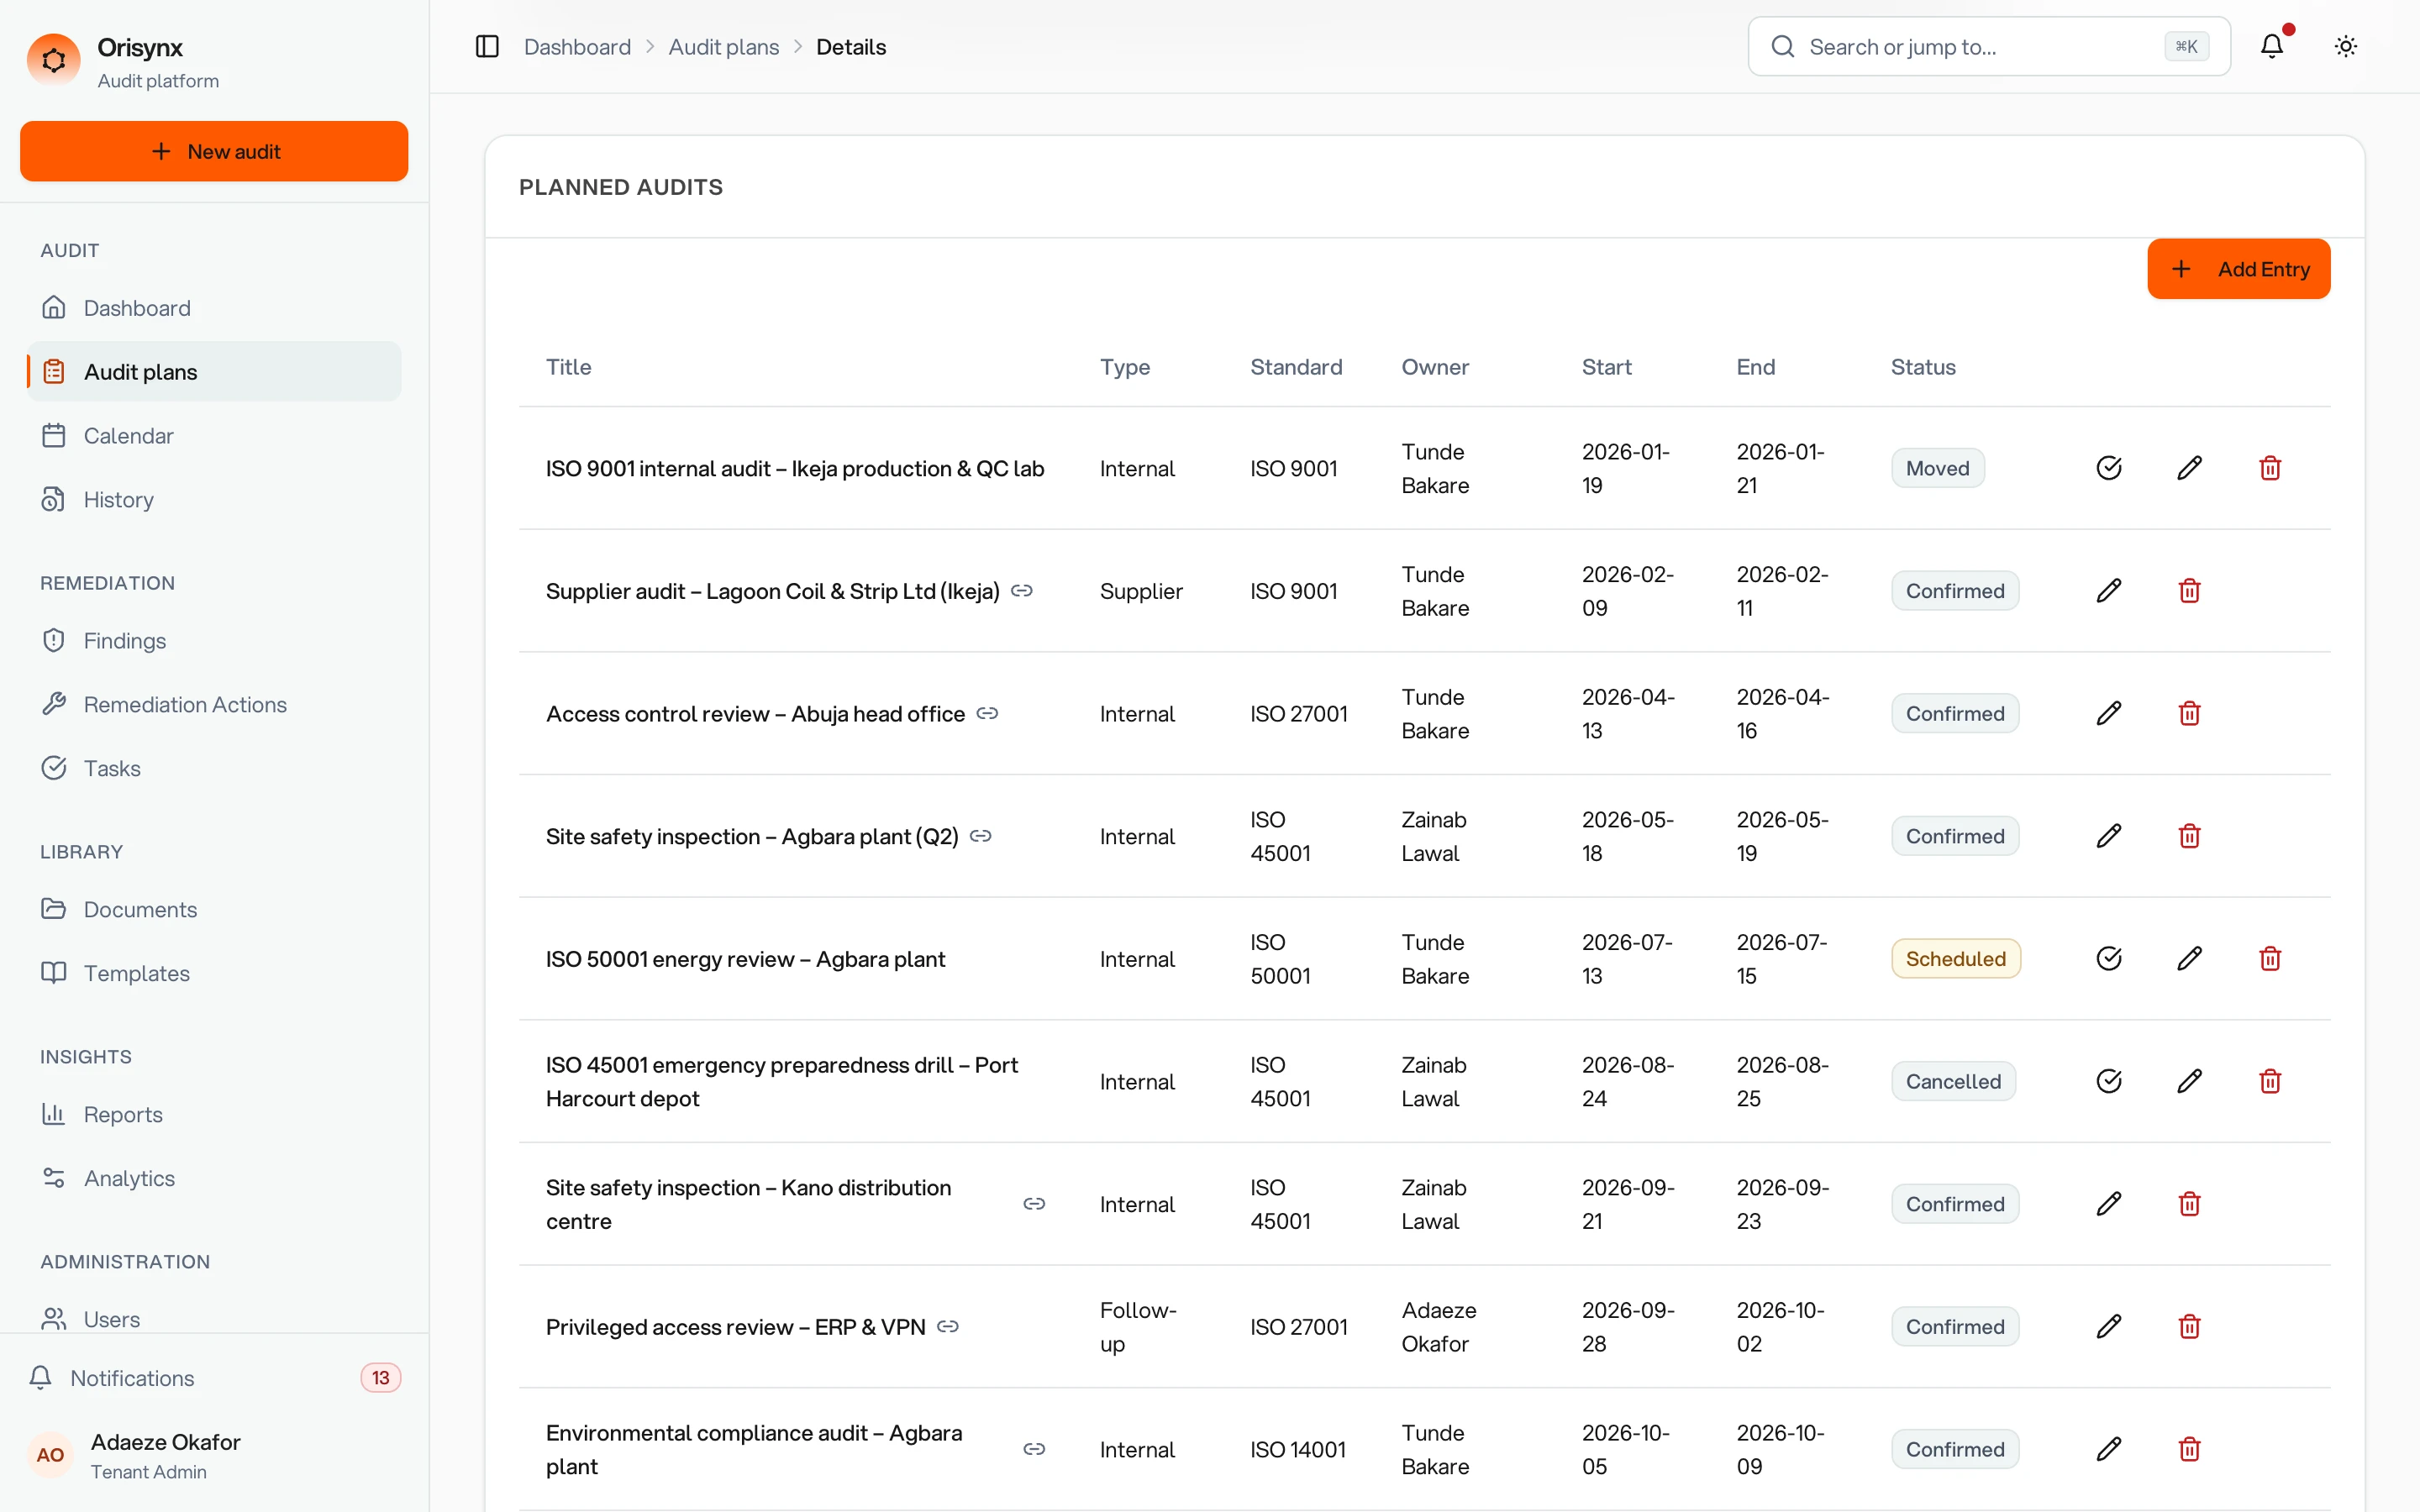The image size is (2420, 1512).
Task: Click the Status column header
Action: (1923, 367)
